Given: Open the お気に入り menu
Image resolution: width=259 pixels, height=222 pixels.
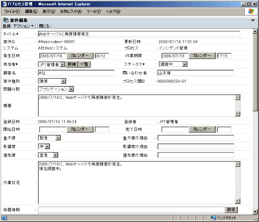Looking at the screenshot, I should (71, 11).
